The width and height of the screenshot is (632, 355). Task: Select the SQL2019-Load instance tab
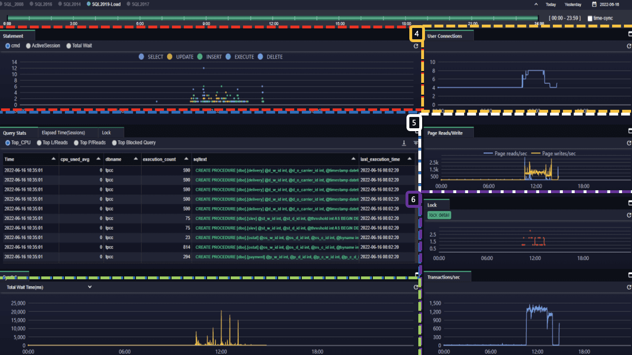[104, 4]
